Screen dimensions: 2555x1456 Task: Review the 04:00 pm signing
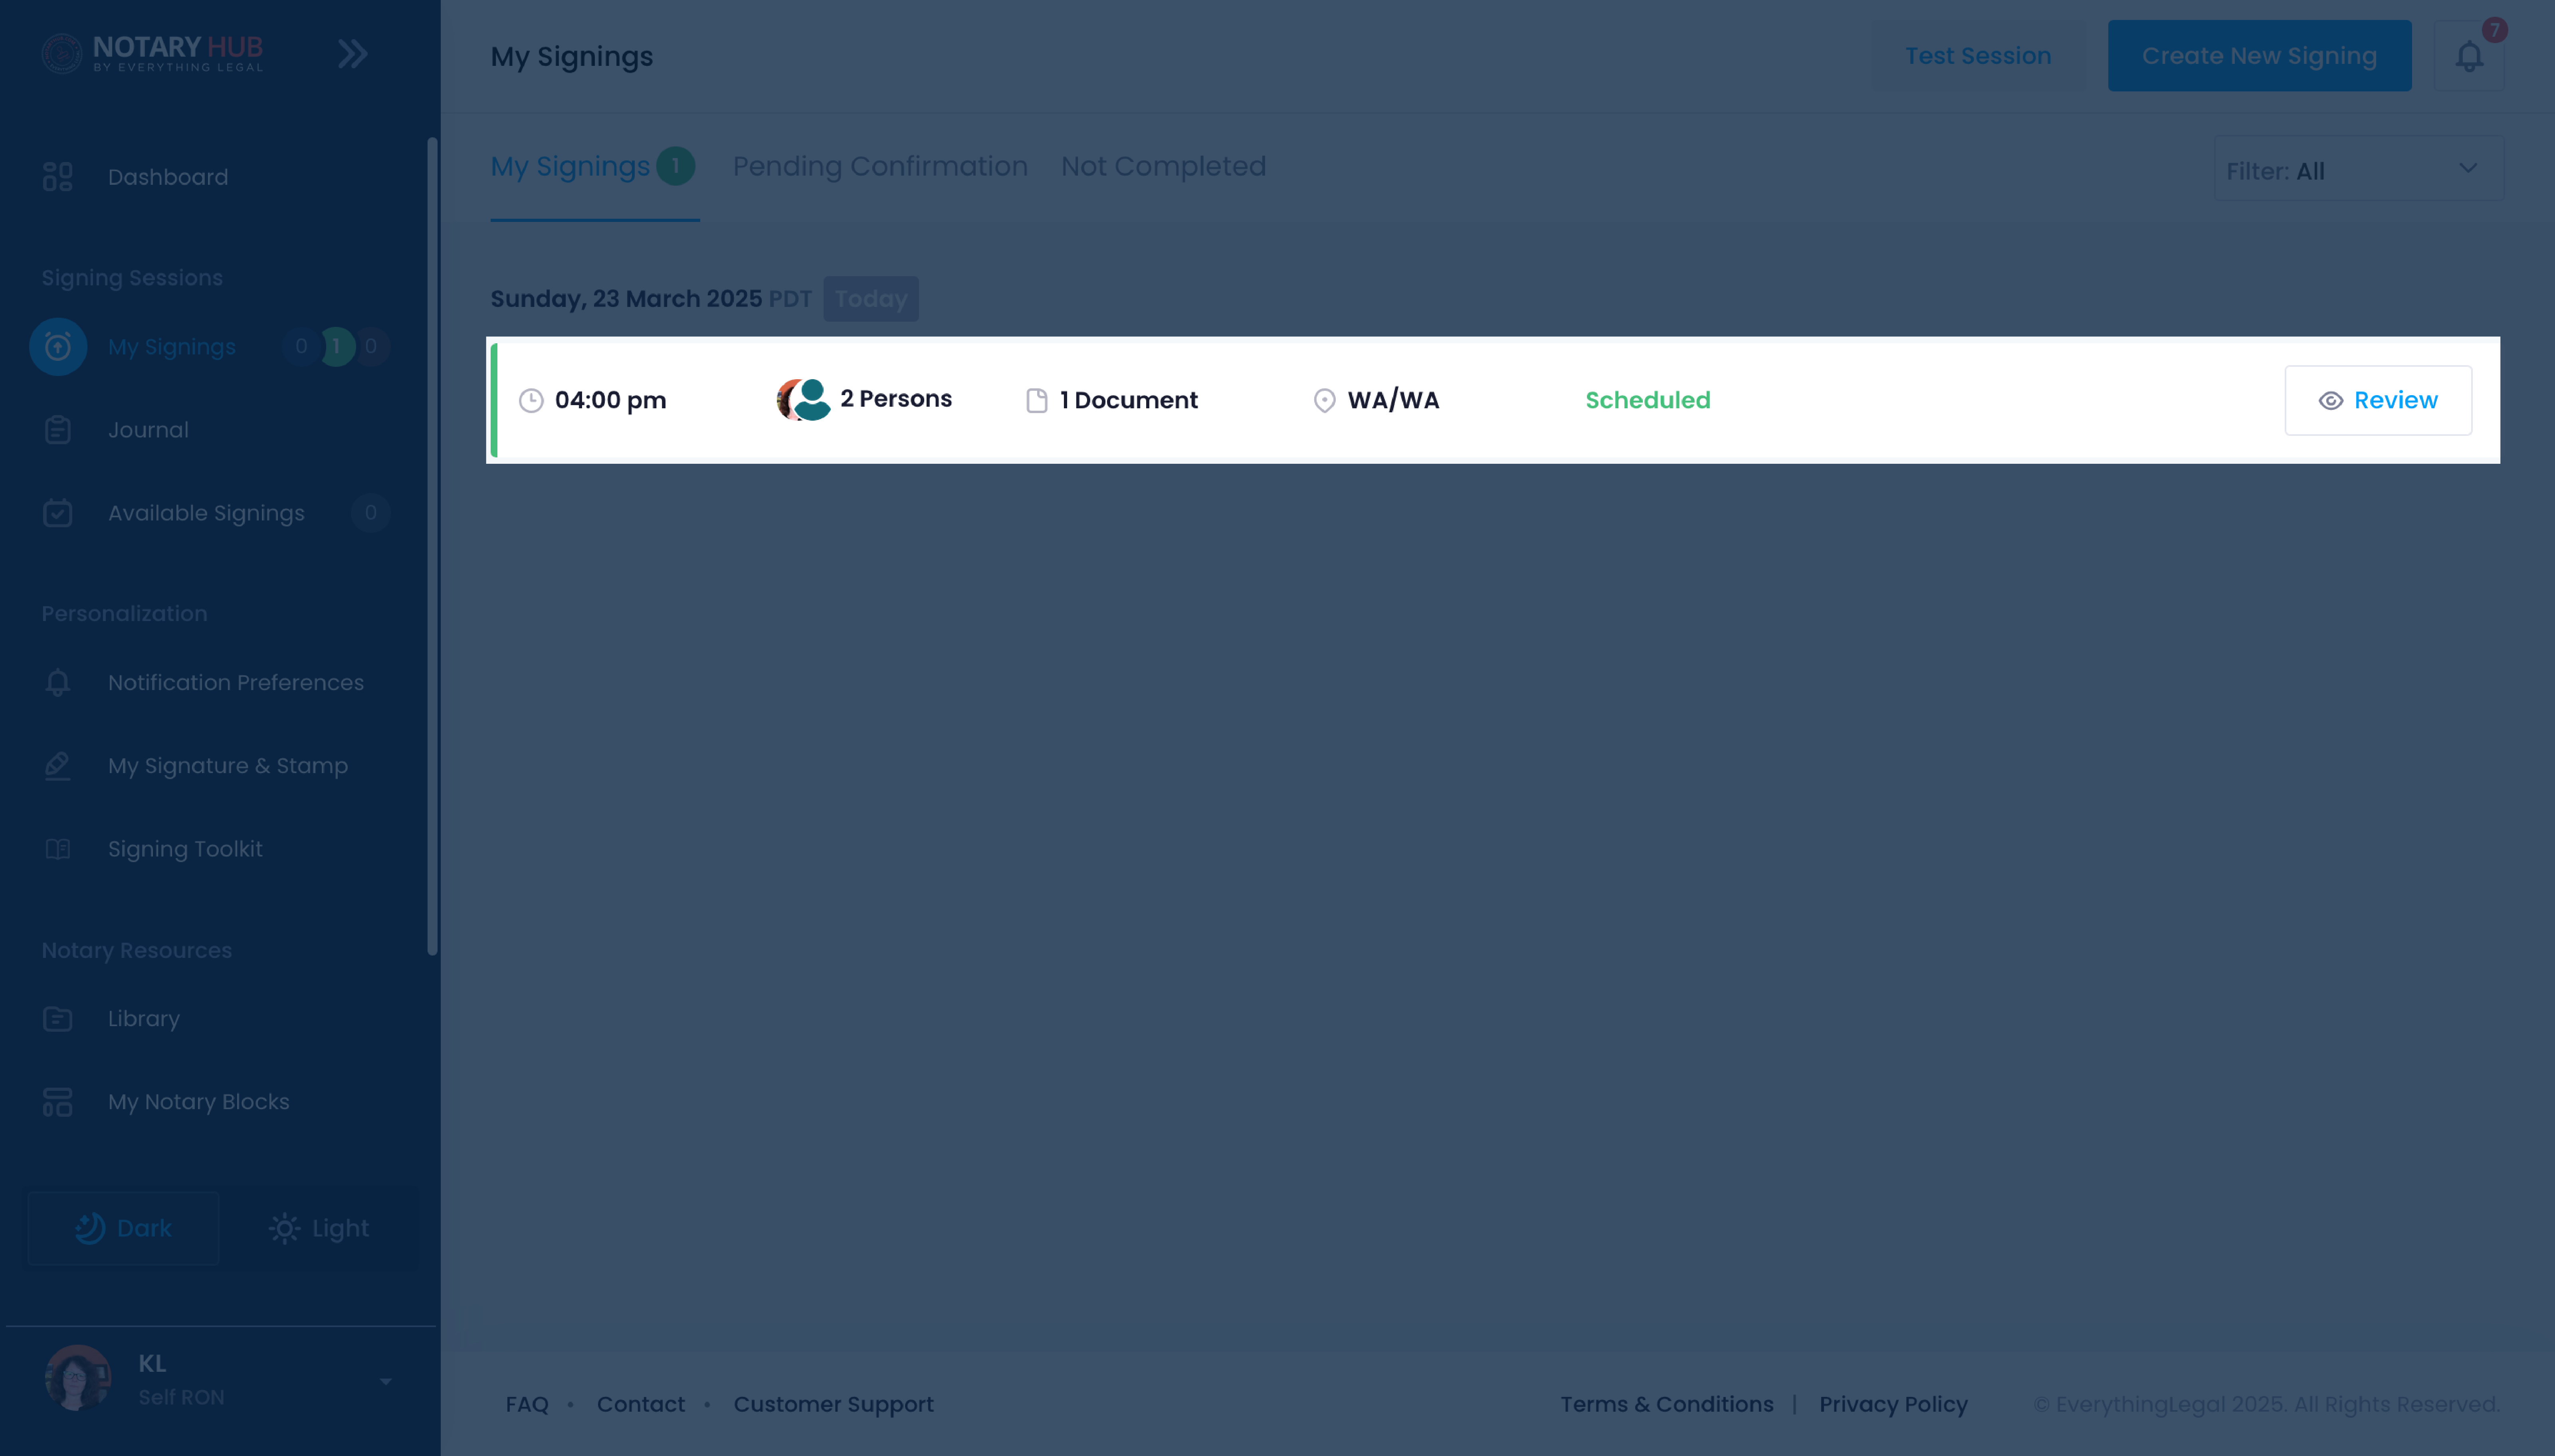coord(2378,400)
